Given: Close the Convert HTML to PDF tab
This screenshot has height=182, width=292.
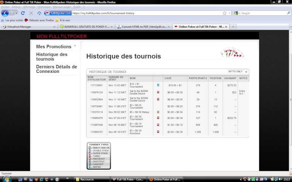Looking at the screenshot, I should [x=169, y=27].
